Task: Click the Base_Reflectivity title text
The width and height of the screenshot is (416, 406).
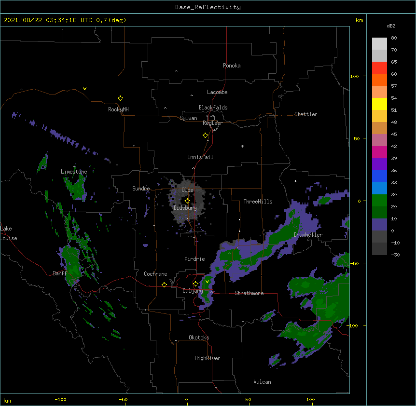Action: pos(208,7)
